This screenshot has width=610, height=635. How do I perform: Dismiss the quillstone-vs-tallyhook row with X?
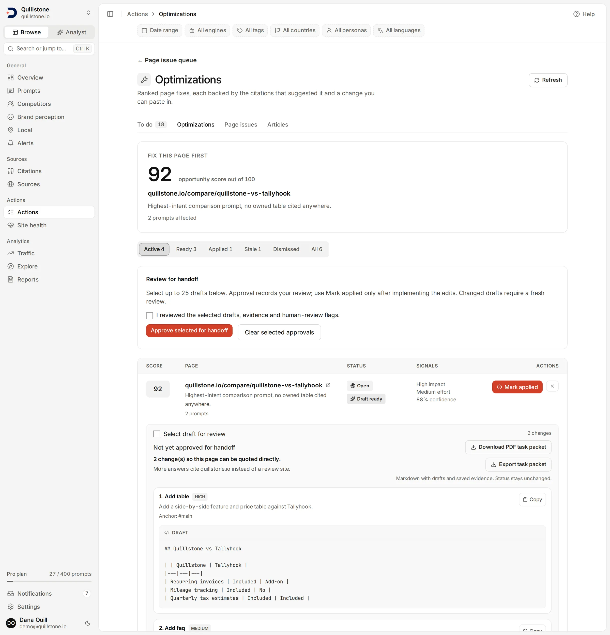pyautogui.click(x=552, y=386)
